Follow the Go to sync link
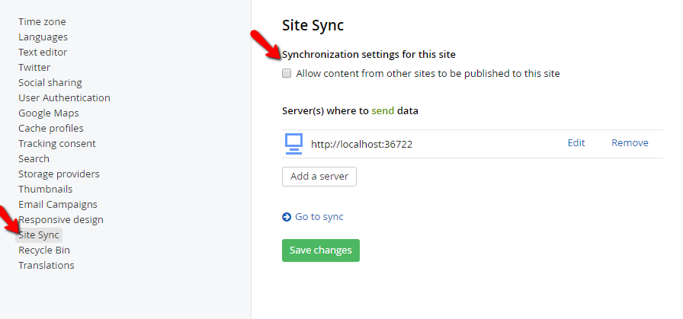The height and width of the screenshot is (319, 683). (319, 217)
